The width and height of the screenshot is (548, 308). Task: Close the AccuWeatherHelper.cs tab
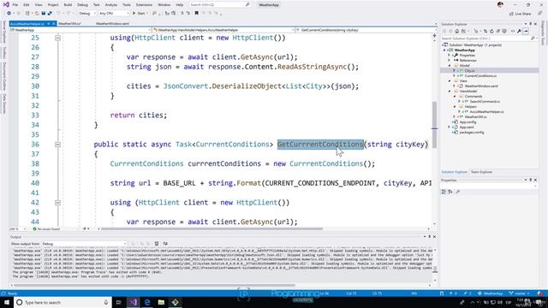[x=54, y=24]
